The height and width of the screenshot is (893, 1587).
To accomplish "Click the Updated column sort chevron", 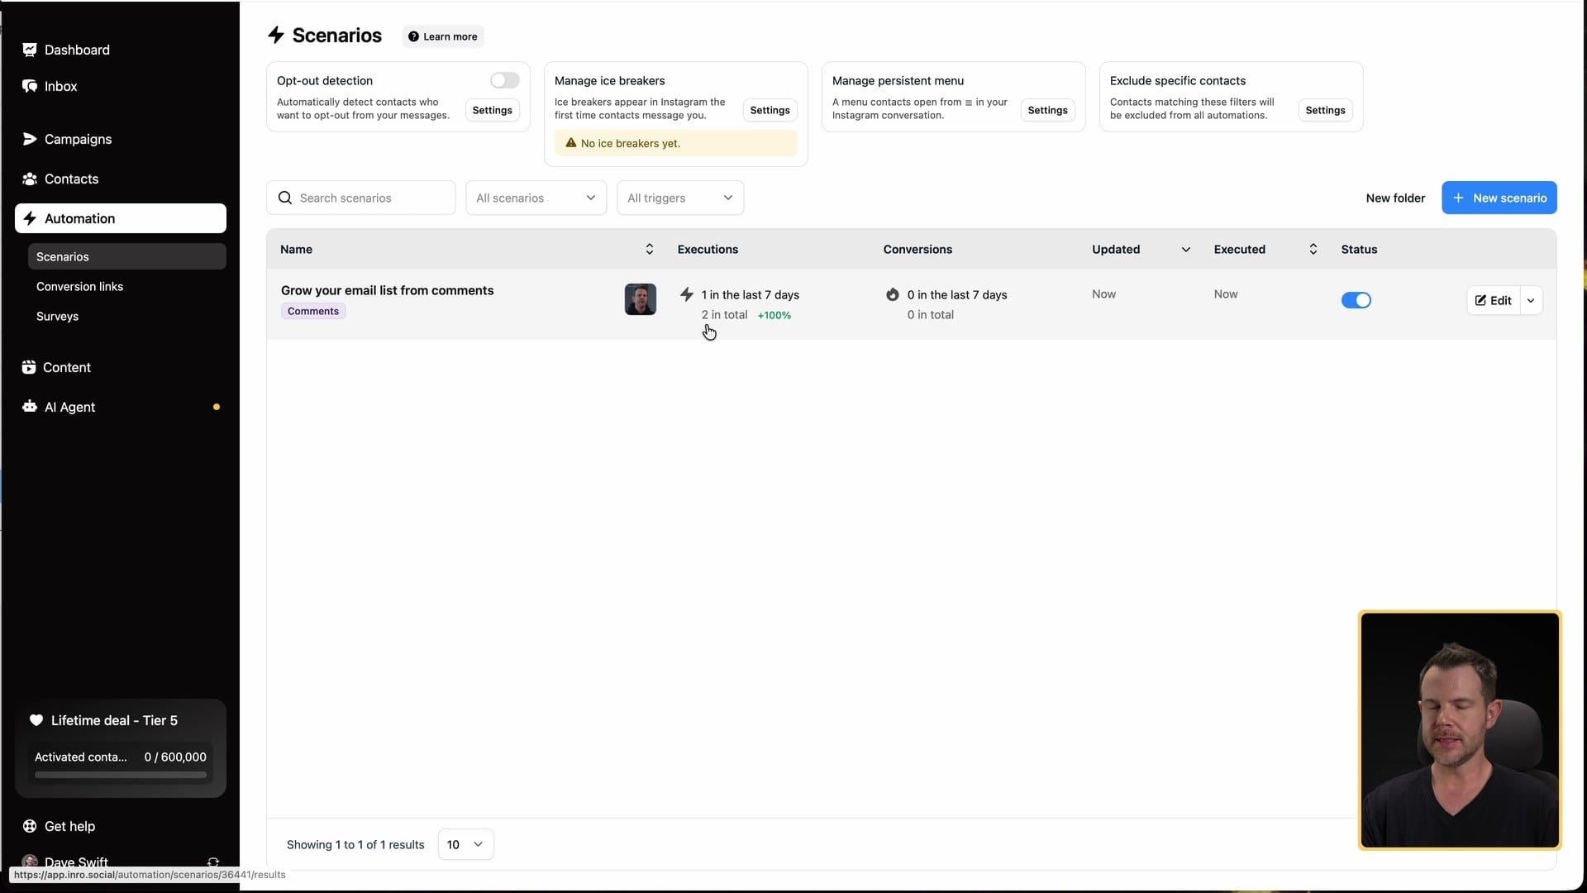I will pos(1186,249).
